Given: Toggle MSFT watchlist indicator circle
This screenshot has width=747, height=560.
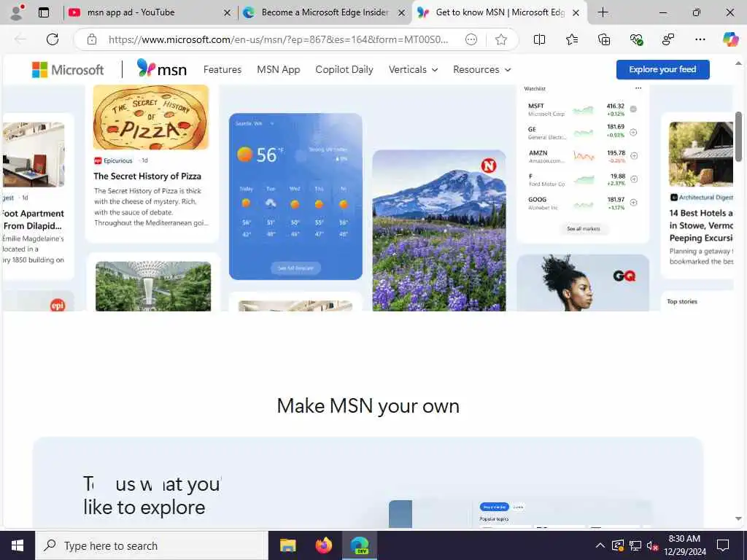Looking at the screenshot, I should tap(633, 109).
